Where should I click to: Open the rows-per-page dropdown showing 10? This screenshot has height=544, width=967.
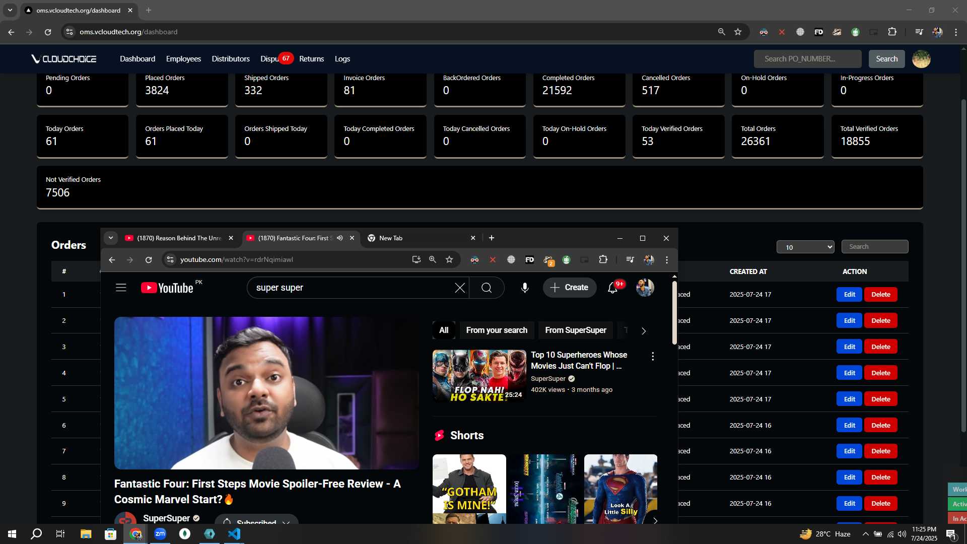pos(805,247)
